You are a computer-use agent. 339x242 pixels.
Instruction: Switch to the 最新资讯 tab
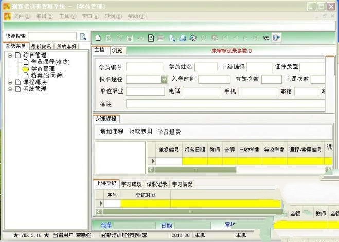41,46
